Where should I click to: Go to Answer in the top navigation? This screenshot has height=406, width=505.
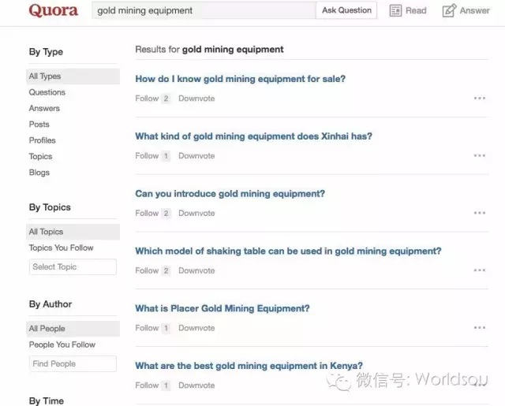pyautogui.click(x=466, y=10)
